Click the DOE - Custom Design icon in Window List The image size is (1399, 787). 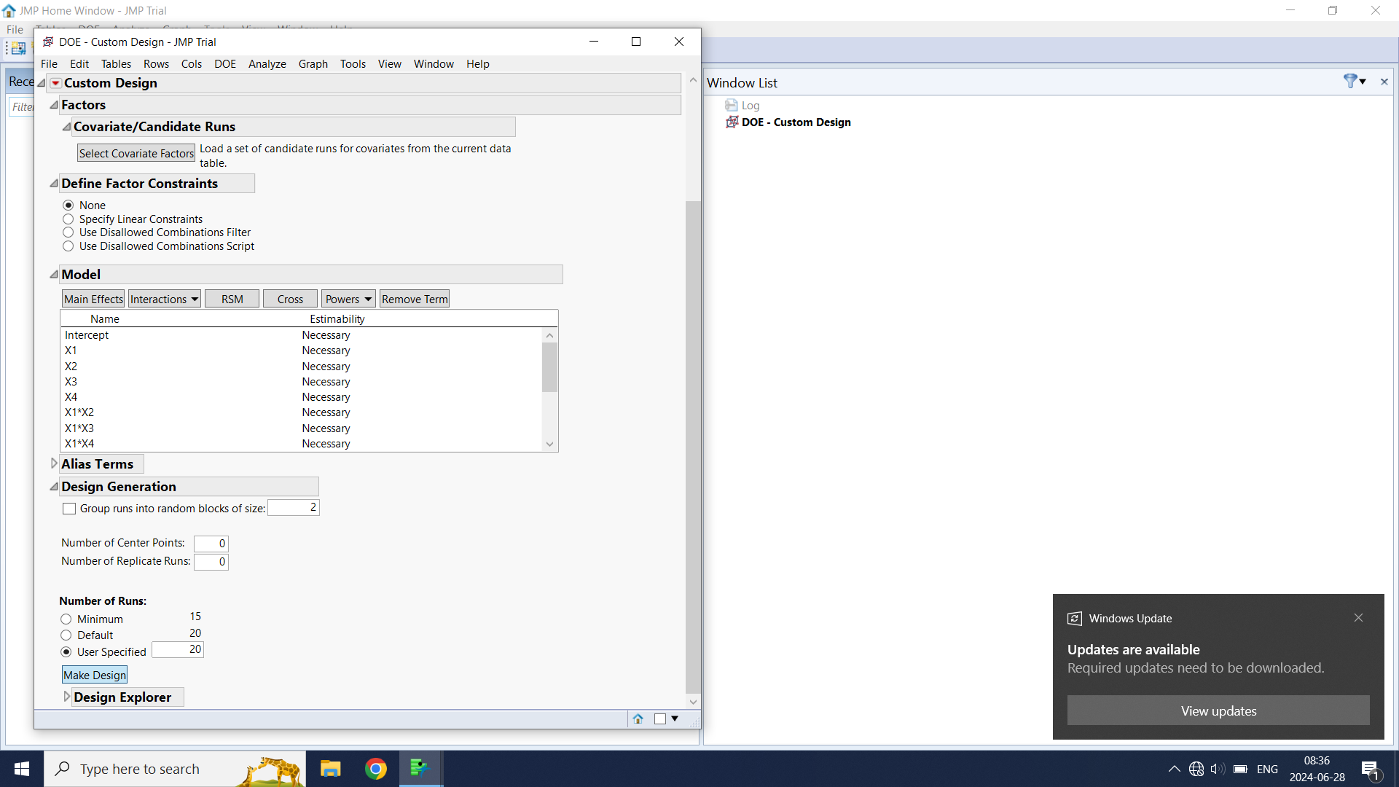tap(732, 122)
